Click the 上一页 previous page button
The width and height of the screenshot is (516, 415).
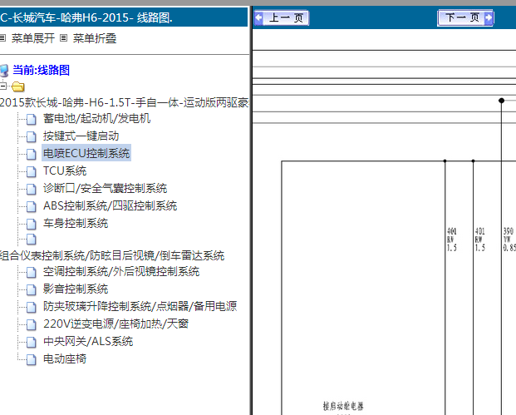282,17
